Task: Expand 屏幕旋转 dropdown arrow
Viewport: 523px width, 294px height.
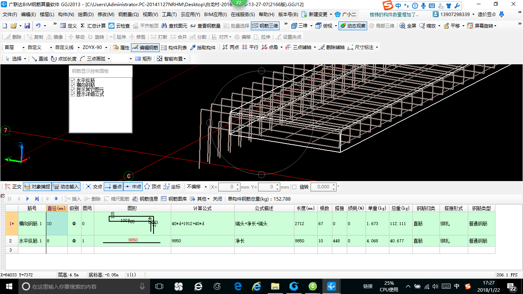Action: click(495, 26)
